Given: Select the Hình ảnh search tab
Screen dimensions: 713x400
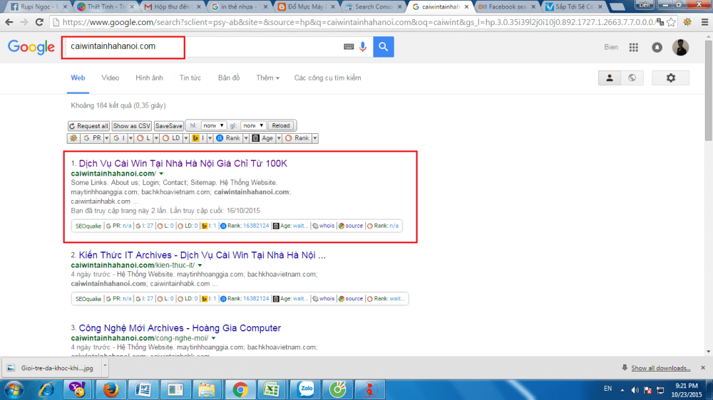Looking at the screenshot, I should [149, 78].
